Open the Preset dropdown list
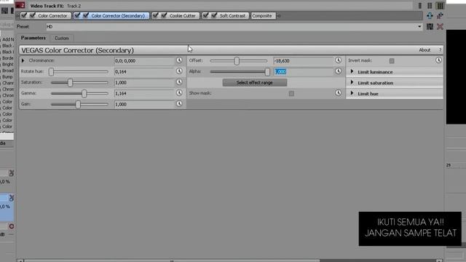This screenshot has height=262, width=466. [x=419, y=27]
